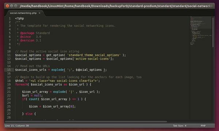The width and height of the screenshot is (219, 131).
Task: Select the social-networking.php tab
Action: [23, 13]
